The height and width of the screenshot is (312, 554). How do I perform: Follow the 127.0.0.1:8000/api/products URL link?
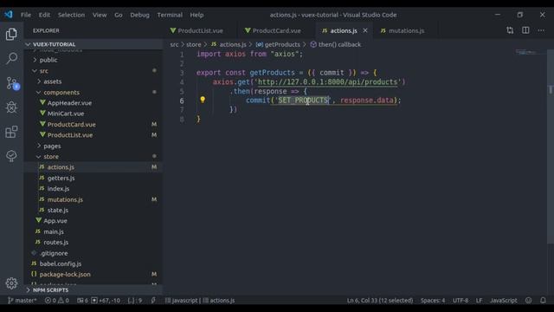(327, 82)
